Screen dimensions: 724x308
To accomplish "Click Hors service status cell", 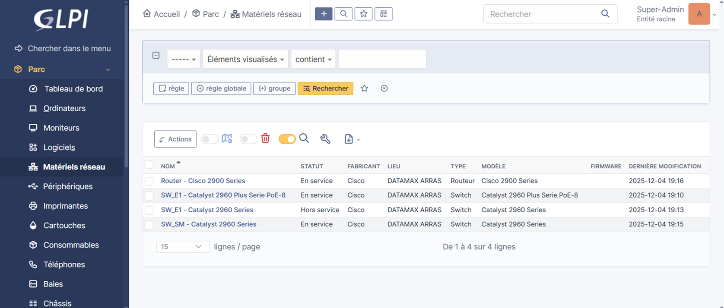I will pyautogui.click(x=320, y=210).
